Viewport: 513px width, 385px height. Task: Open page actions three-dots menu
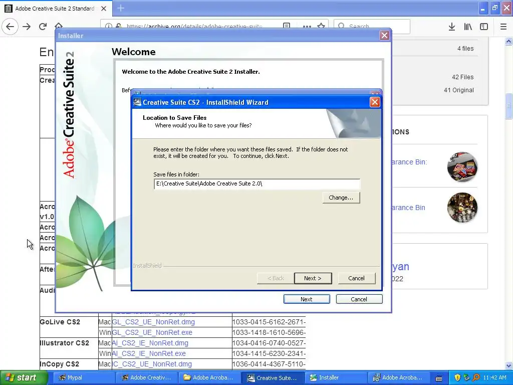307,26
